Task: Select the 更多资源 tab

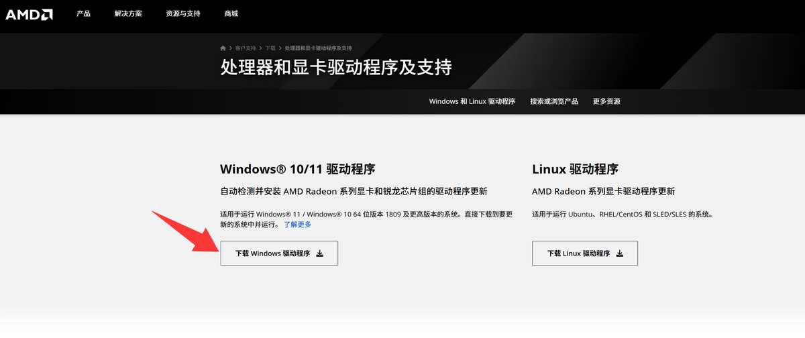Action: 606,101
